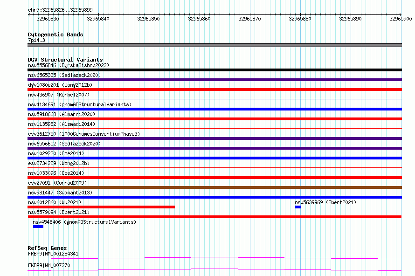Image resolution: width=415 pixels, height=276 pixels.
Task: Open variant nsv1033096 (Coe2014) label
Action: pos(56,173)
